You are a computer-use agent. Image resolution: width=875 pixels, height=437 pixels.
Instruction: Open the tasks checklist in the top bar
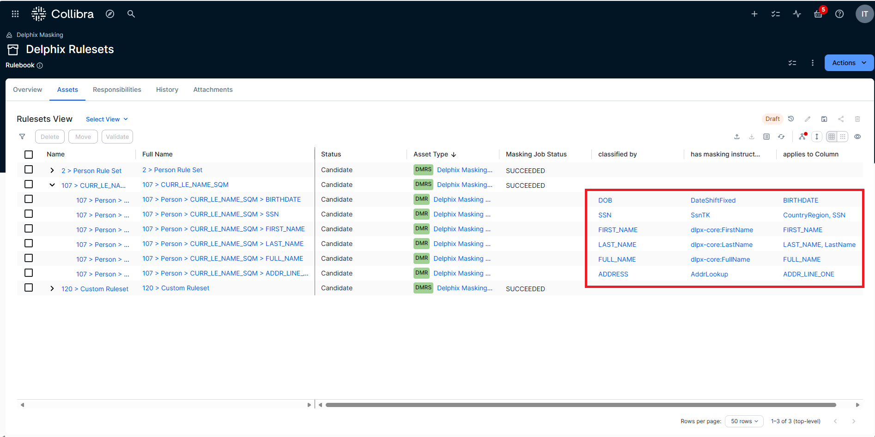click(776, 14)
